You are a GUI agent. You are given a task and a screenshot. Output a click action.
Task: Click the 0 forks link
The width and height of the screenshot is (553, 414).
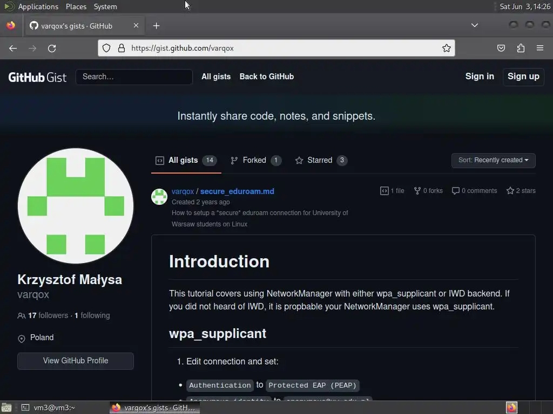pos(428,191)
